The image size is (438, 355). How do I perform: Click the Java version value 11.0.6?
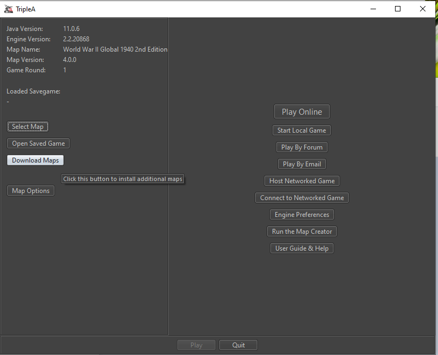tap(71, 29)
